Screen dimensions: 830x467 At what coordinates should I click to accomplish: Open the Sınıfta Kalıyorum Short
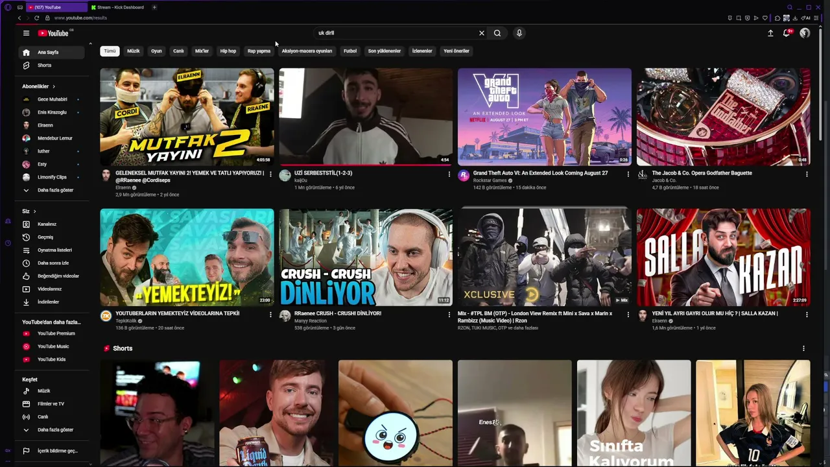pos(634,413)
